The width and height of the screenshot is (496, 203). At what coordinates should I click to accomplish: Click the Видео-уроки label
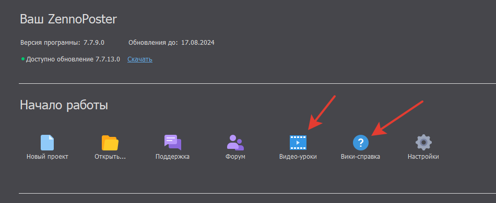[298, 157]
